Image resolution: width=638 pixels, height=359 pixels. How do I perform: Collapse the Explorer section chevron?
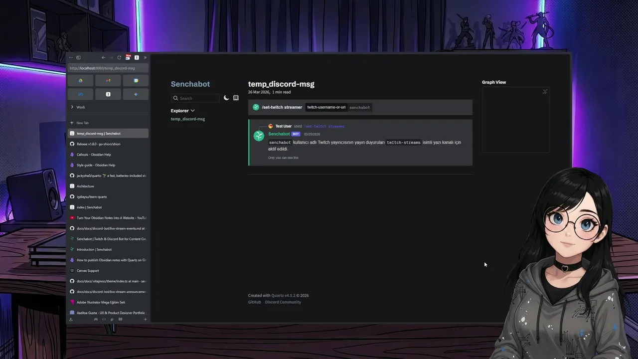(192, 111)
